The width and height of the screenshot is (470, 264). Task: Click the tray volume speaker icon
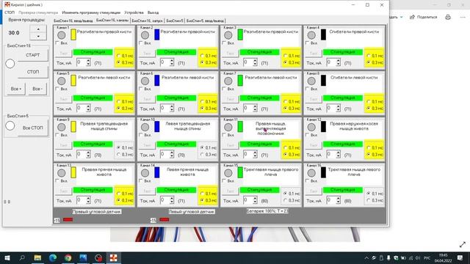418,257
